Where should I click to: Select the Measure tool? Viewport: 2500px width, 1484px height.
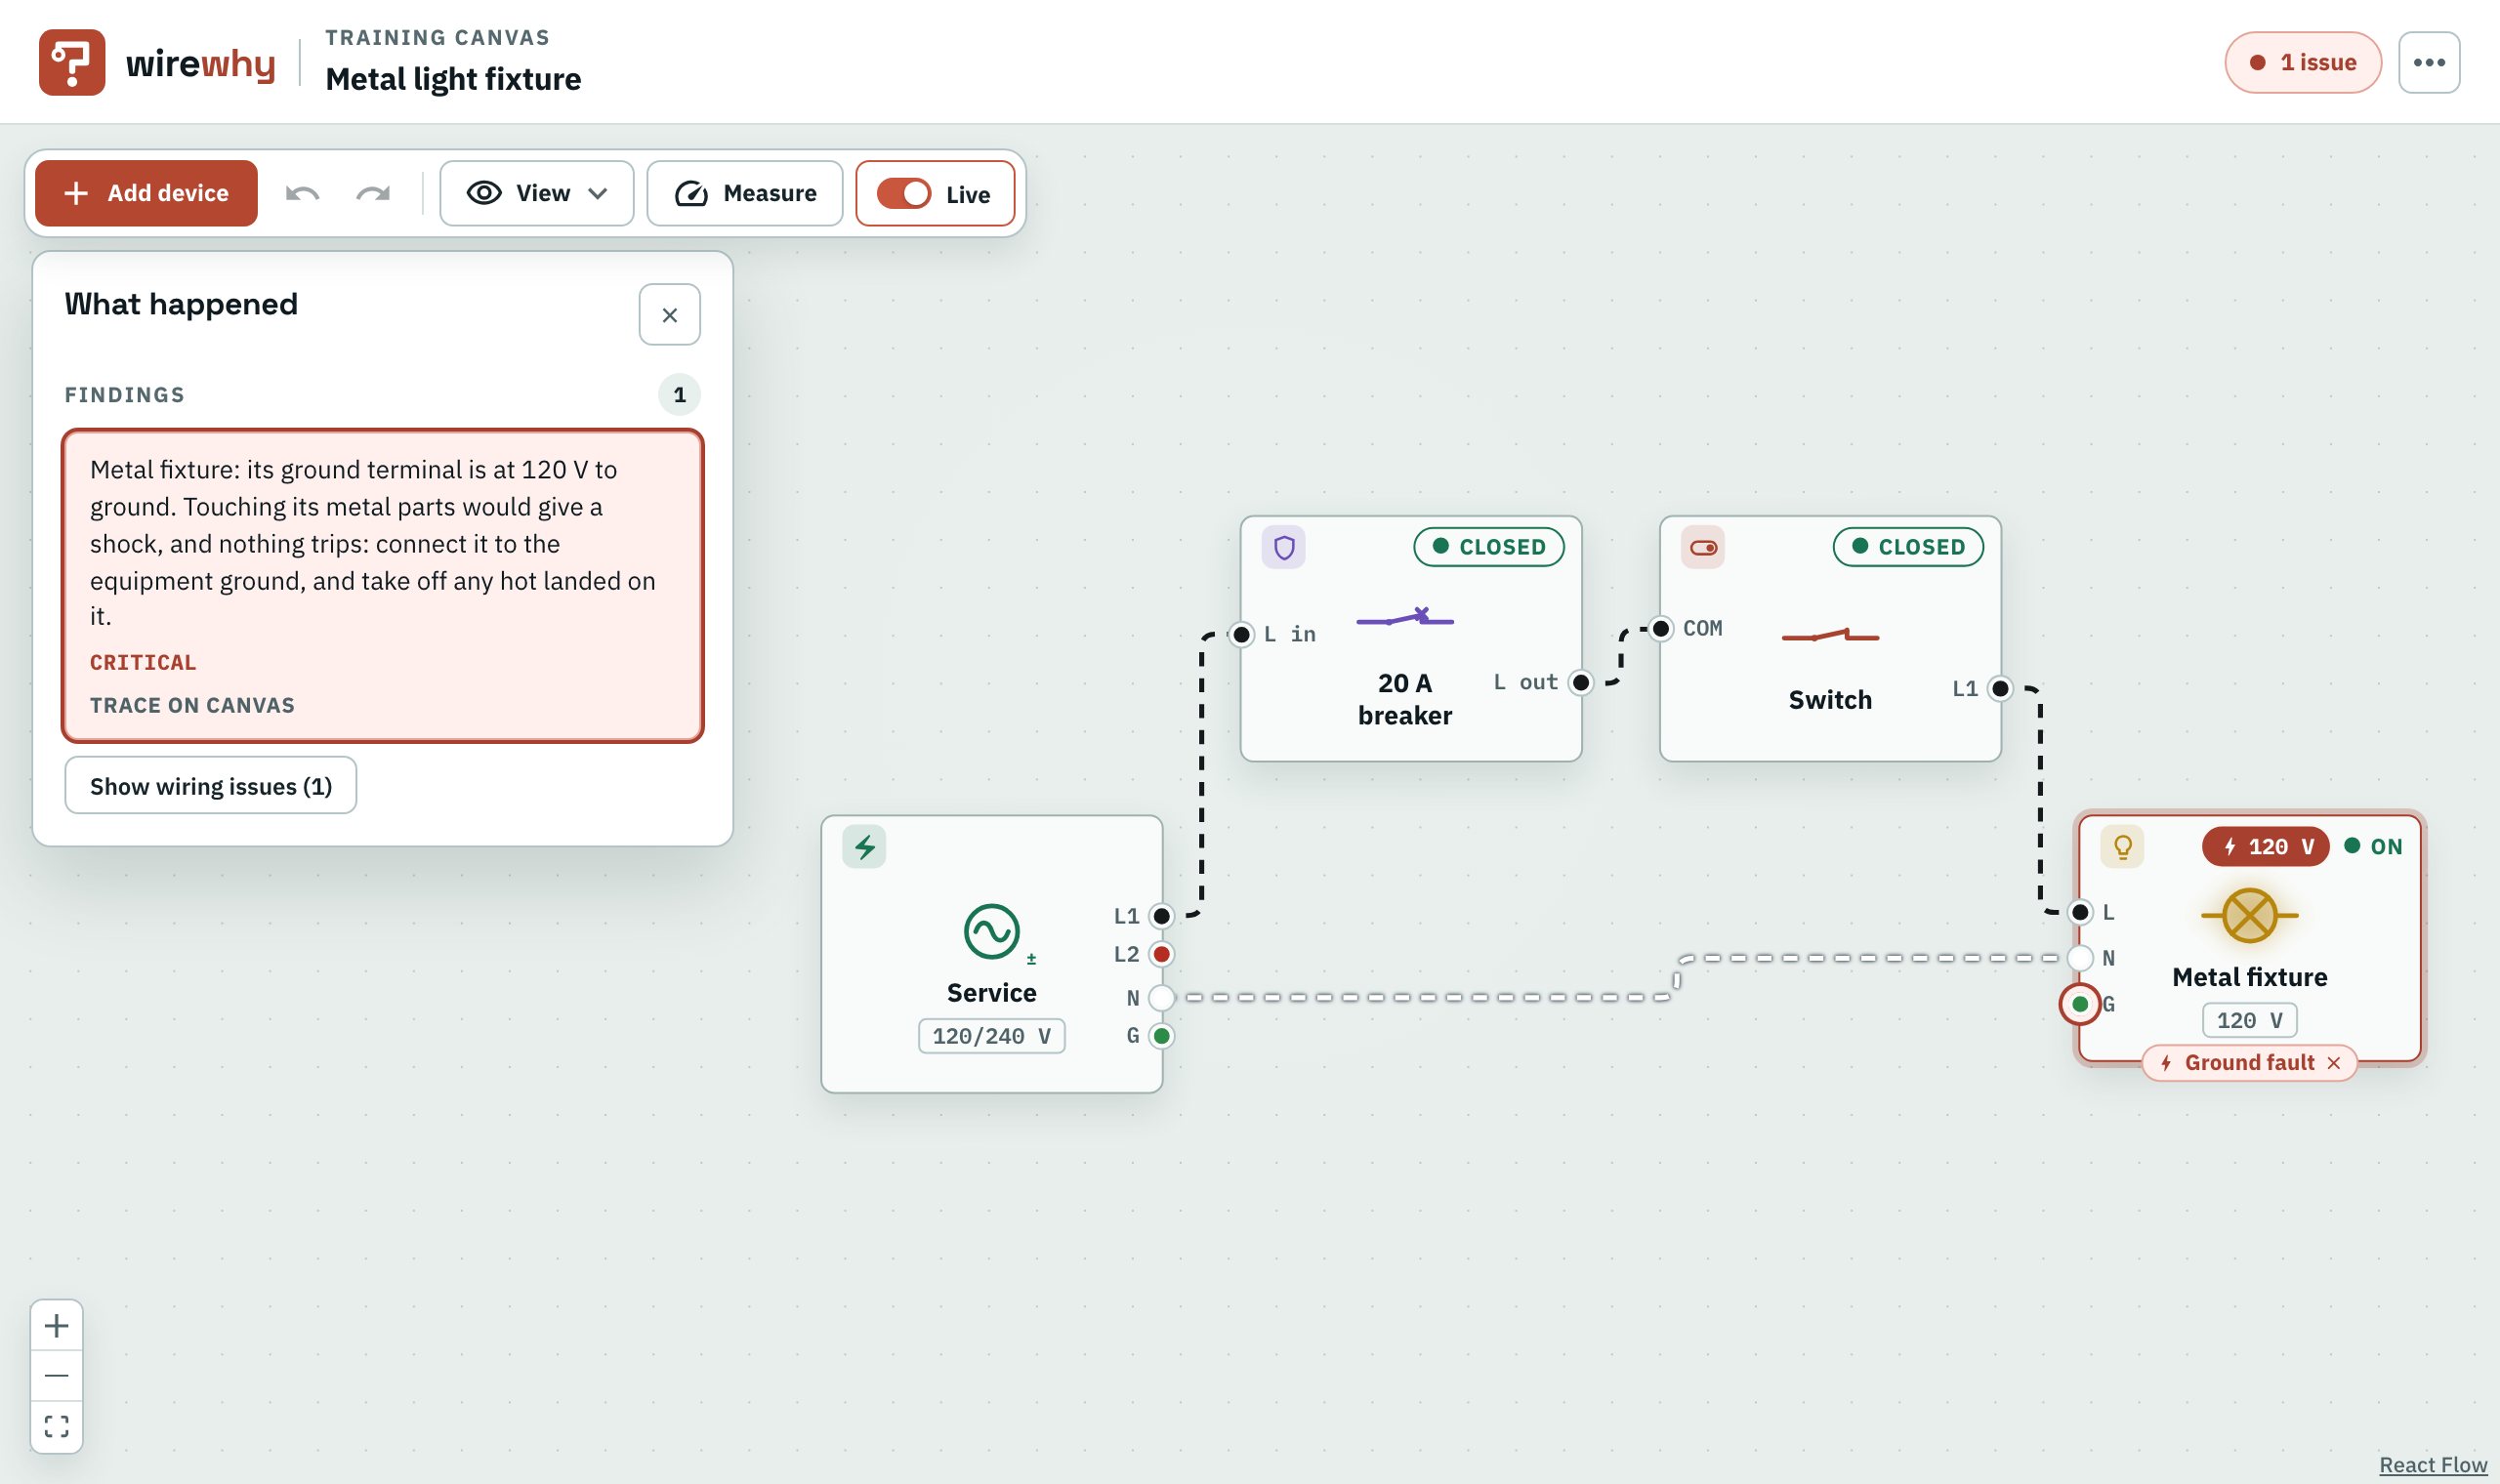pyautogui.click(x=745, y=193)
